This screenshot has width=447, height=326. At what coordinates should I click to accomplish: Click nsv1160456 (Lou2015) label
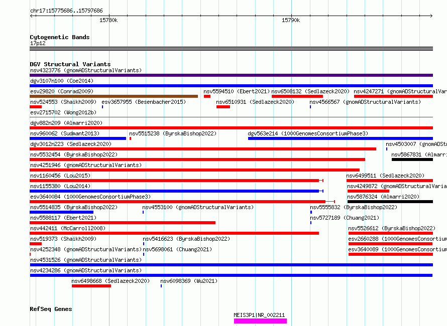tap(60, 176)
